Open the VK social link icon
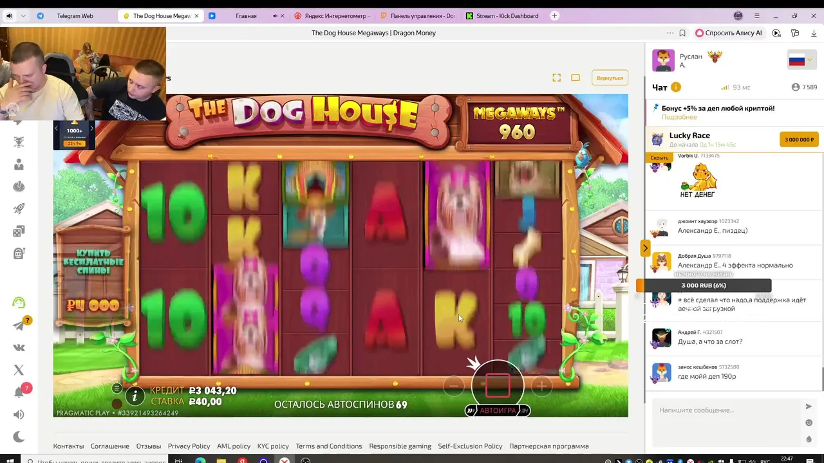 (19, 348)
